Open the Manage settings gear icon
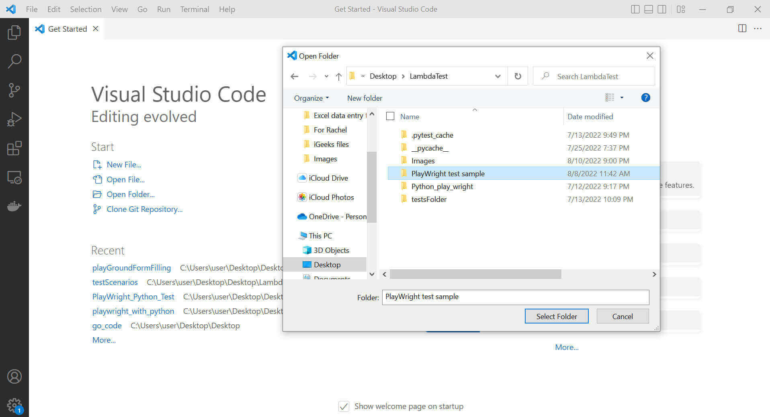Screen dimensions: 770x417 pos(14,405)
